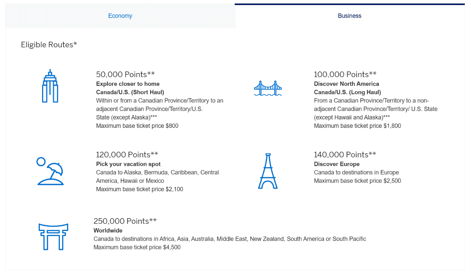Click the dark highlight bar above Business tab
The image size is (471, 273).
349,4
